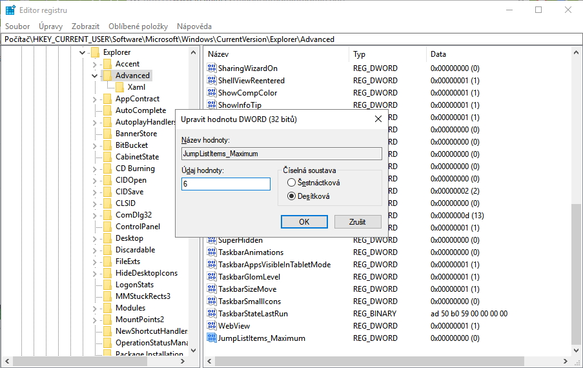The width and height of the screenshot is (583, 368).
Task: Click the Údaj hodnoty input field
Action: coord(226,184)
